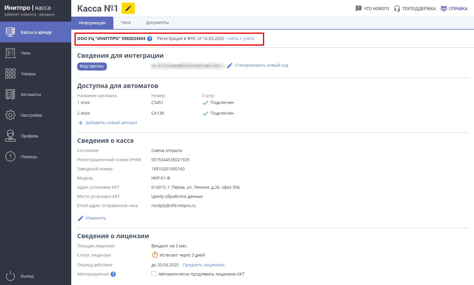Select vending machine number C3451
Viewport: 474px width, 285px height.
point(157,103)
